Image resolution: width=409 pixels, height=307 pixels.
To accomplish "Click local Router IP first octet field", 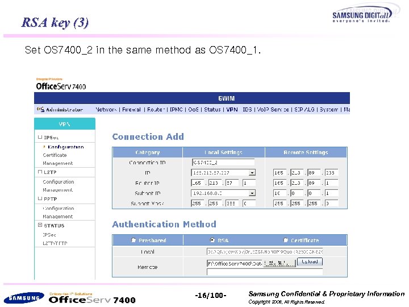I will (198, 183).
